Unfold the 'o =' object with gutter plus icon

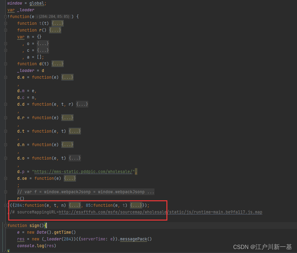[x=6, y=44]
